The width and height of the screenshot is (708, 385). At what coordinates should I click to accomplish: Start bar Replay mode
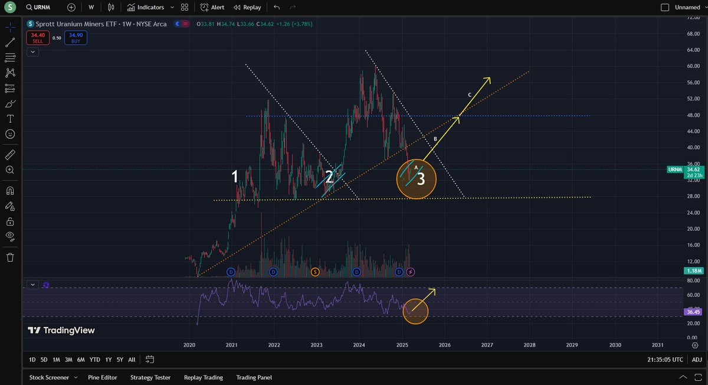[x=247, y=8]
